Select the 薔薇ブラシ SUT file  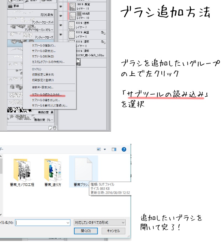(84, 172)
